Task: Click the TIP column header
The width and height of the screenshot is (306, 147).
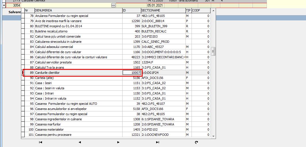Action: click(x=188, y=11)
